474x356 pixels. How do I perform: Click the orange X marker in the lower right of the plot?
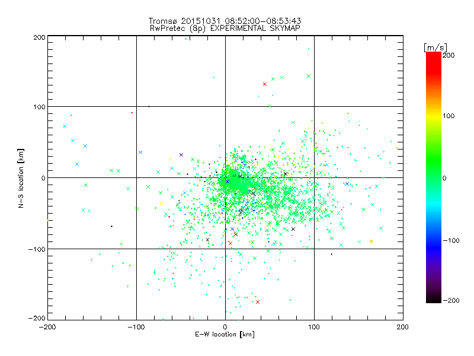click(x=371, y=241)
